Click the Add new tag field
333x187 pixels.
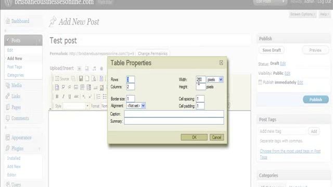click(x=283, y=131)
